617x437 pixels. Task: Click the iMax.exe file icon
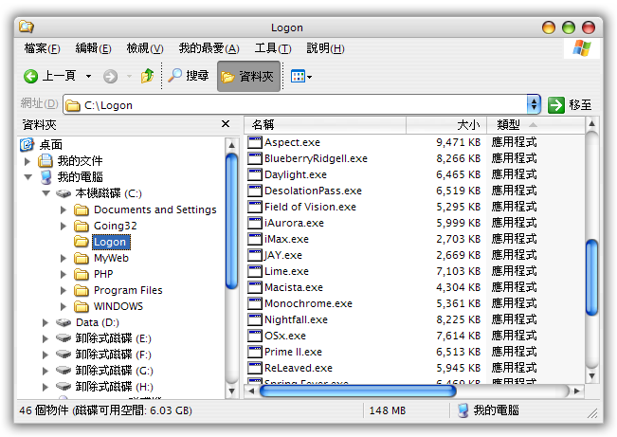click(255, 239)
